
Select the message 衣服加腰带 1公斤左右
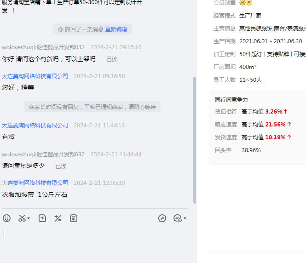coord(35,194)
